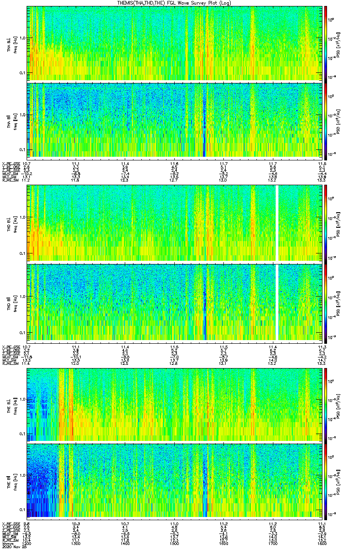Click the "0.1" tick on THE B∥ axis
The image size is (344, 550).
click(x=22, y=510)
